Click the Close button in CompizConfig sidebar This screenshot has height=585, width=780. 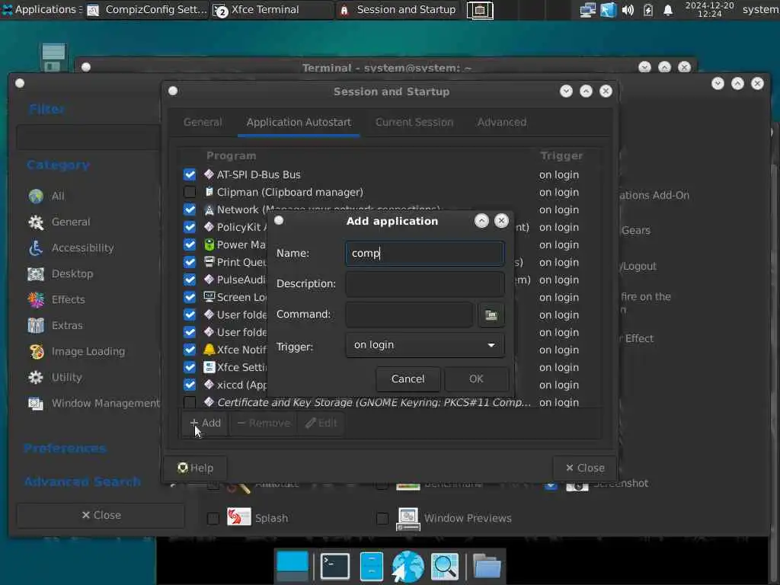(x=101, y=516)
